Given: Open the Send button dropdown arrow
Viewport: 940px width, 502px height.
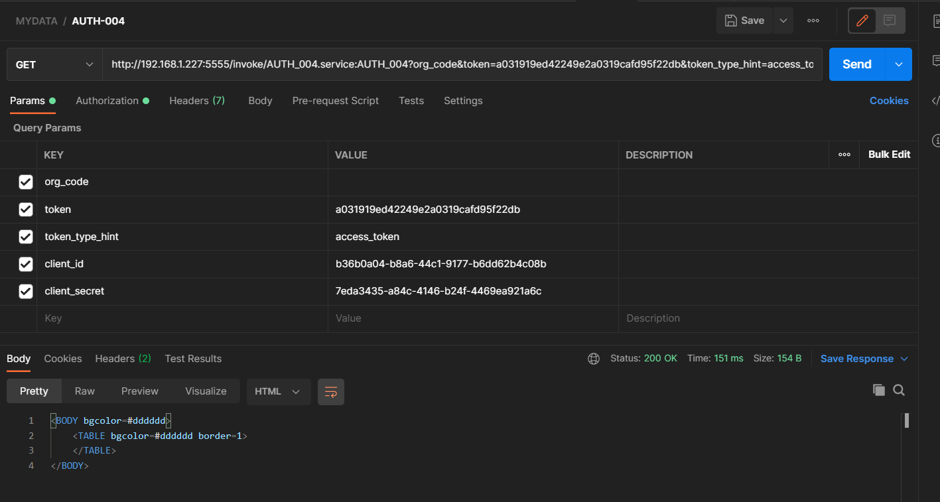Looking at the screenshot, I should coord(898,64).
